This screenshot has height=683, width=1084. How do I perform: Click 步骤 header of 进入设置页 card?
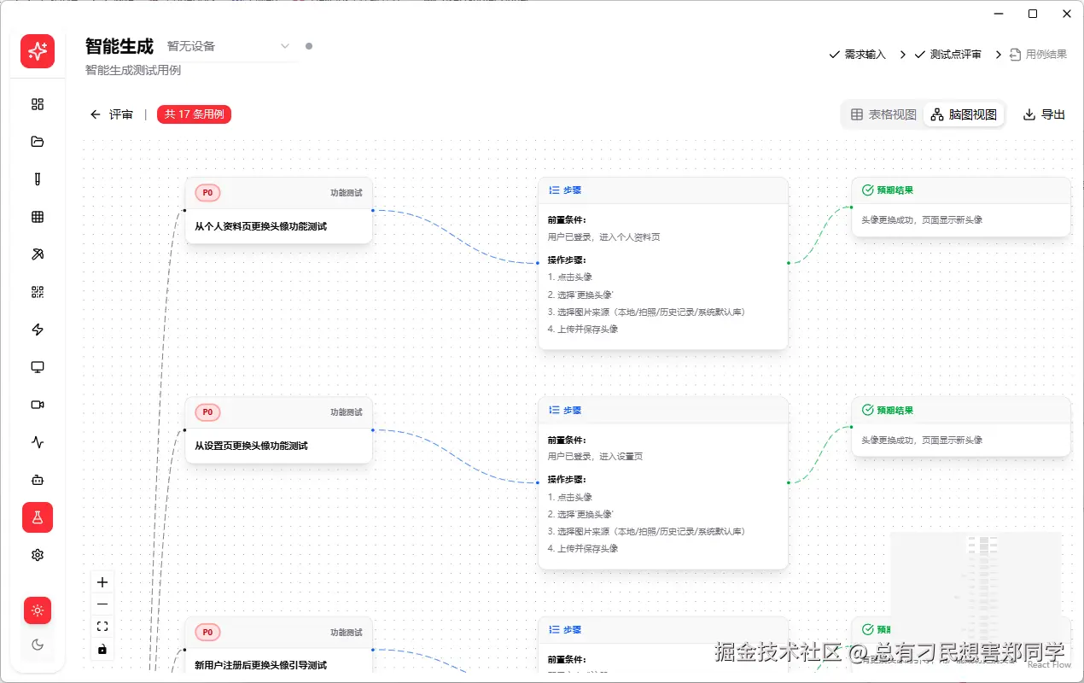(x=663, y=410)
